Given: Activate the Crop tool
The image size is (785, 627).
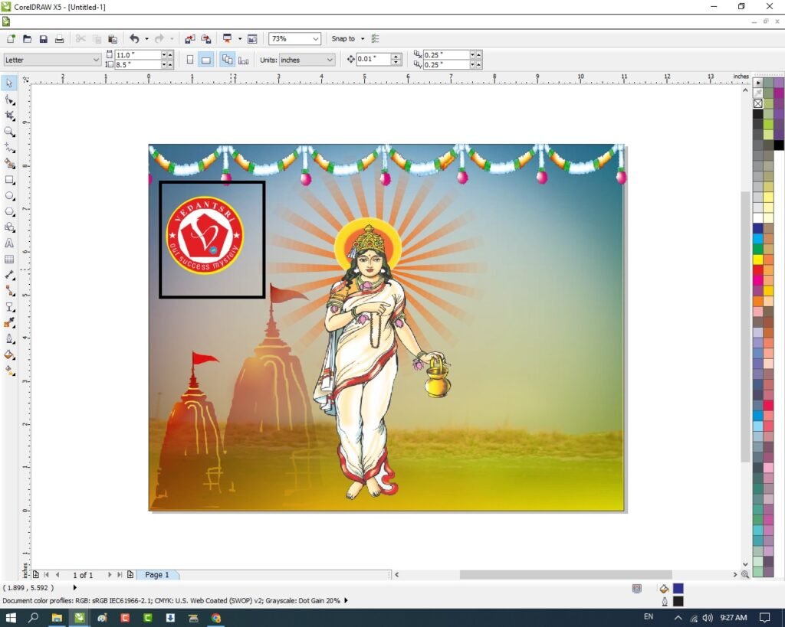Looking at the screenshot, I should pyautogui.click(x=9, y=116).
